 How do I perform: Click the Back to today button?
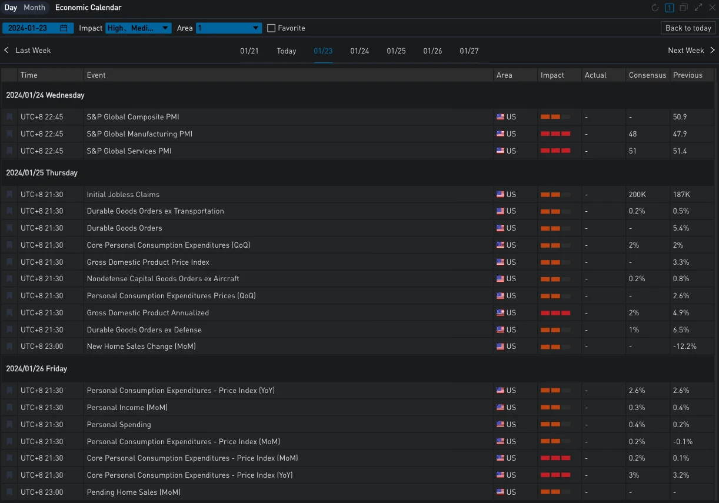point(688,28)
